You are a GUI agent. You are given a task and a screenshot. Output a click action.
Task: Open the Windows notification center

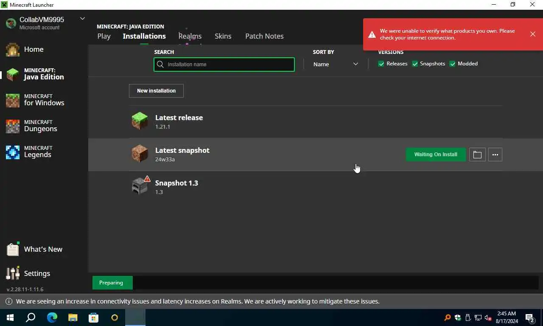coord(530,318)
